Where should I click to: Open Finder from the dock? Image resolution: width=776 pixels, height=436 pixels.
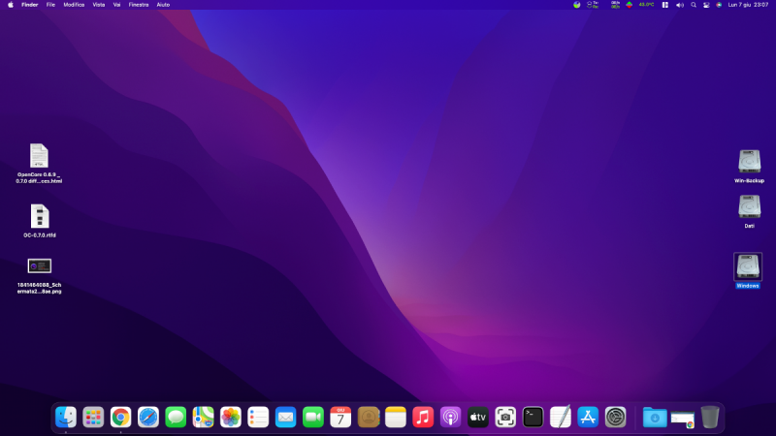click(66, 417)
